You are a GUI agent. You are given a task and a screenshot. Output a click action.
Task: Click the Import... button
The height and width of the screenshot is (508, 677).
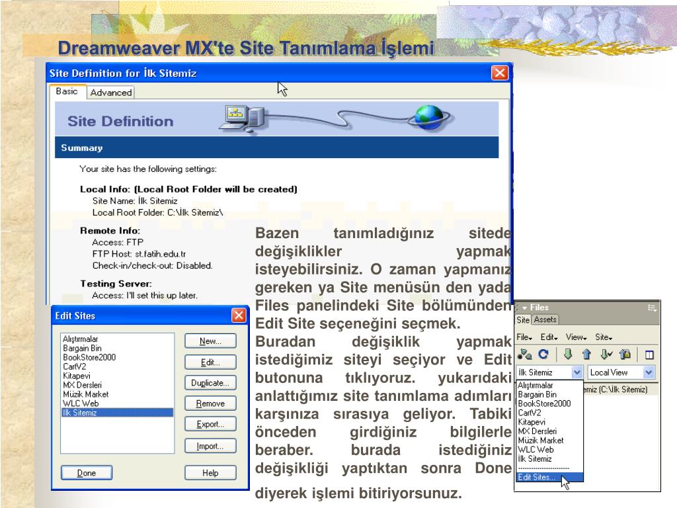210,446
